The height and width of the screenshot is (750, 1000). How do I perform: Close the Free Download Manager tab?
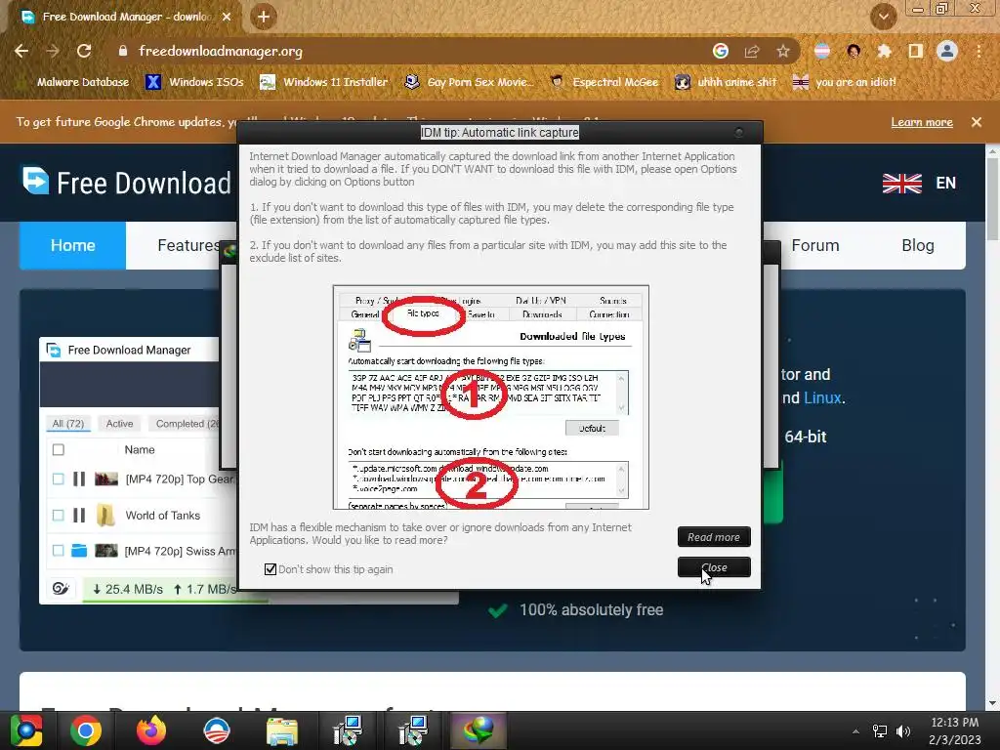click(x=227, y=17)
